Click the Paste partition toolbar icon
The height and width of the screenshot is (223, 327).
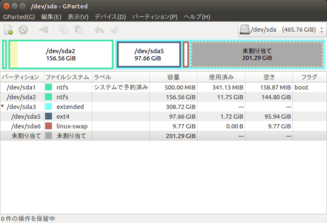[79, 30]
